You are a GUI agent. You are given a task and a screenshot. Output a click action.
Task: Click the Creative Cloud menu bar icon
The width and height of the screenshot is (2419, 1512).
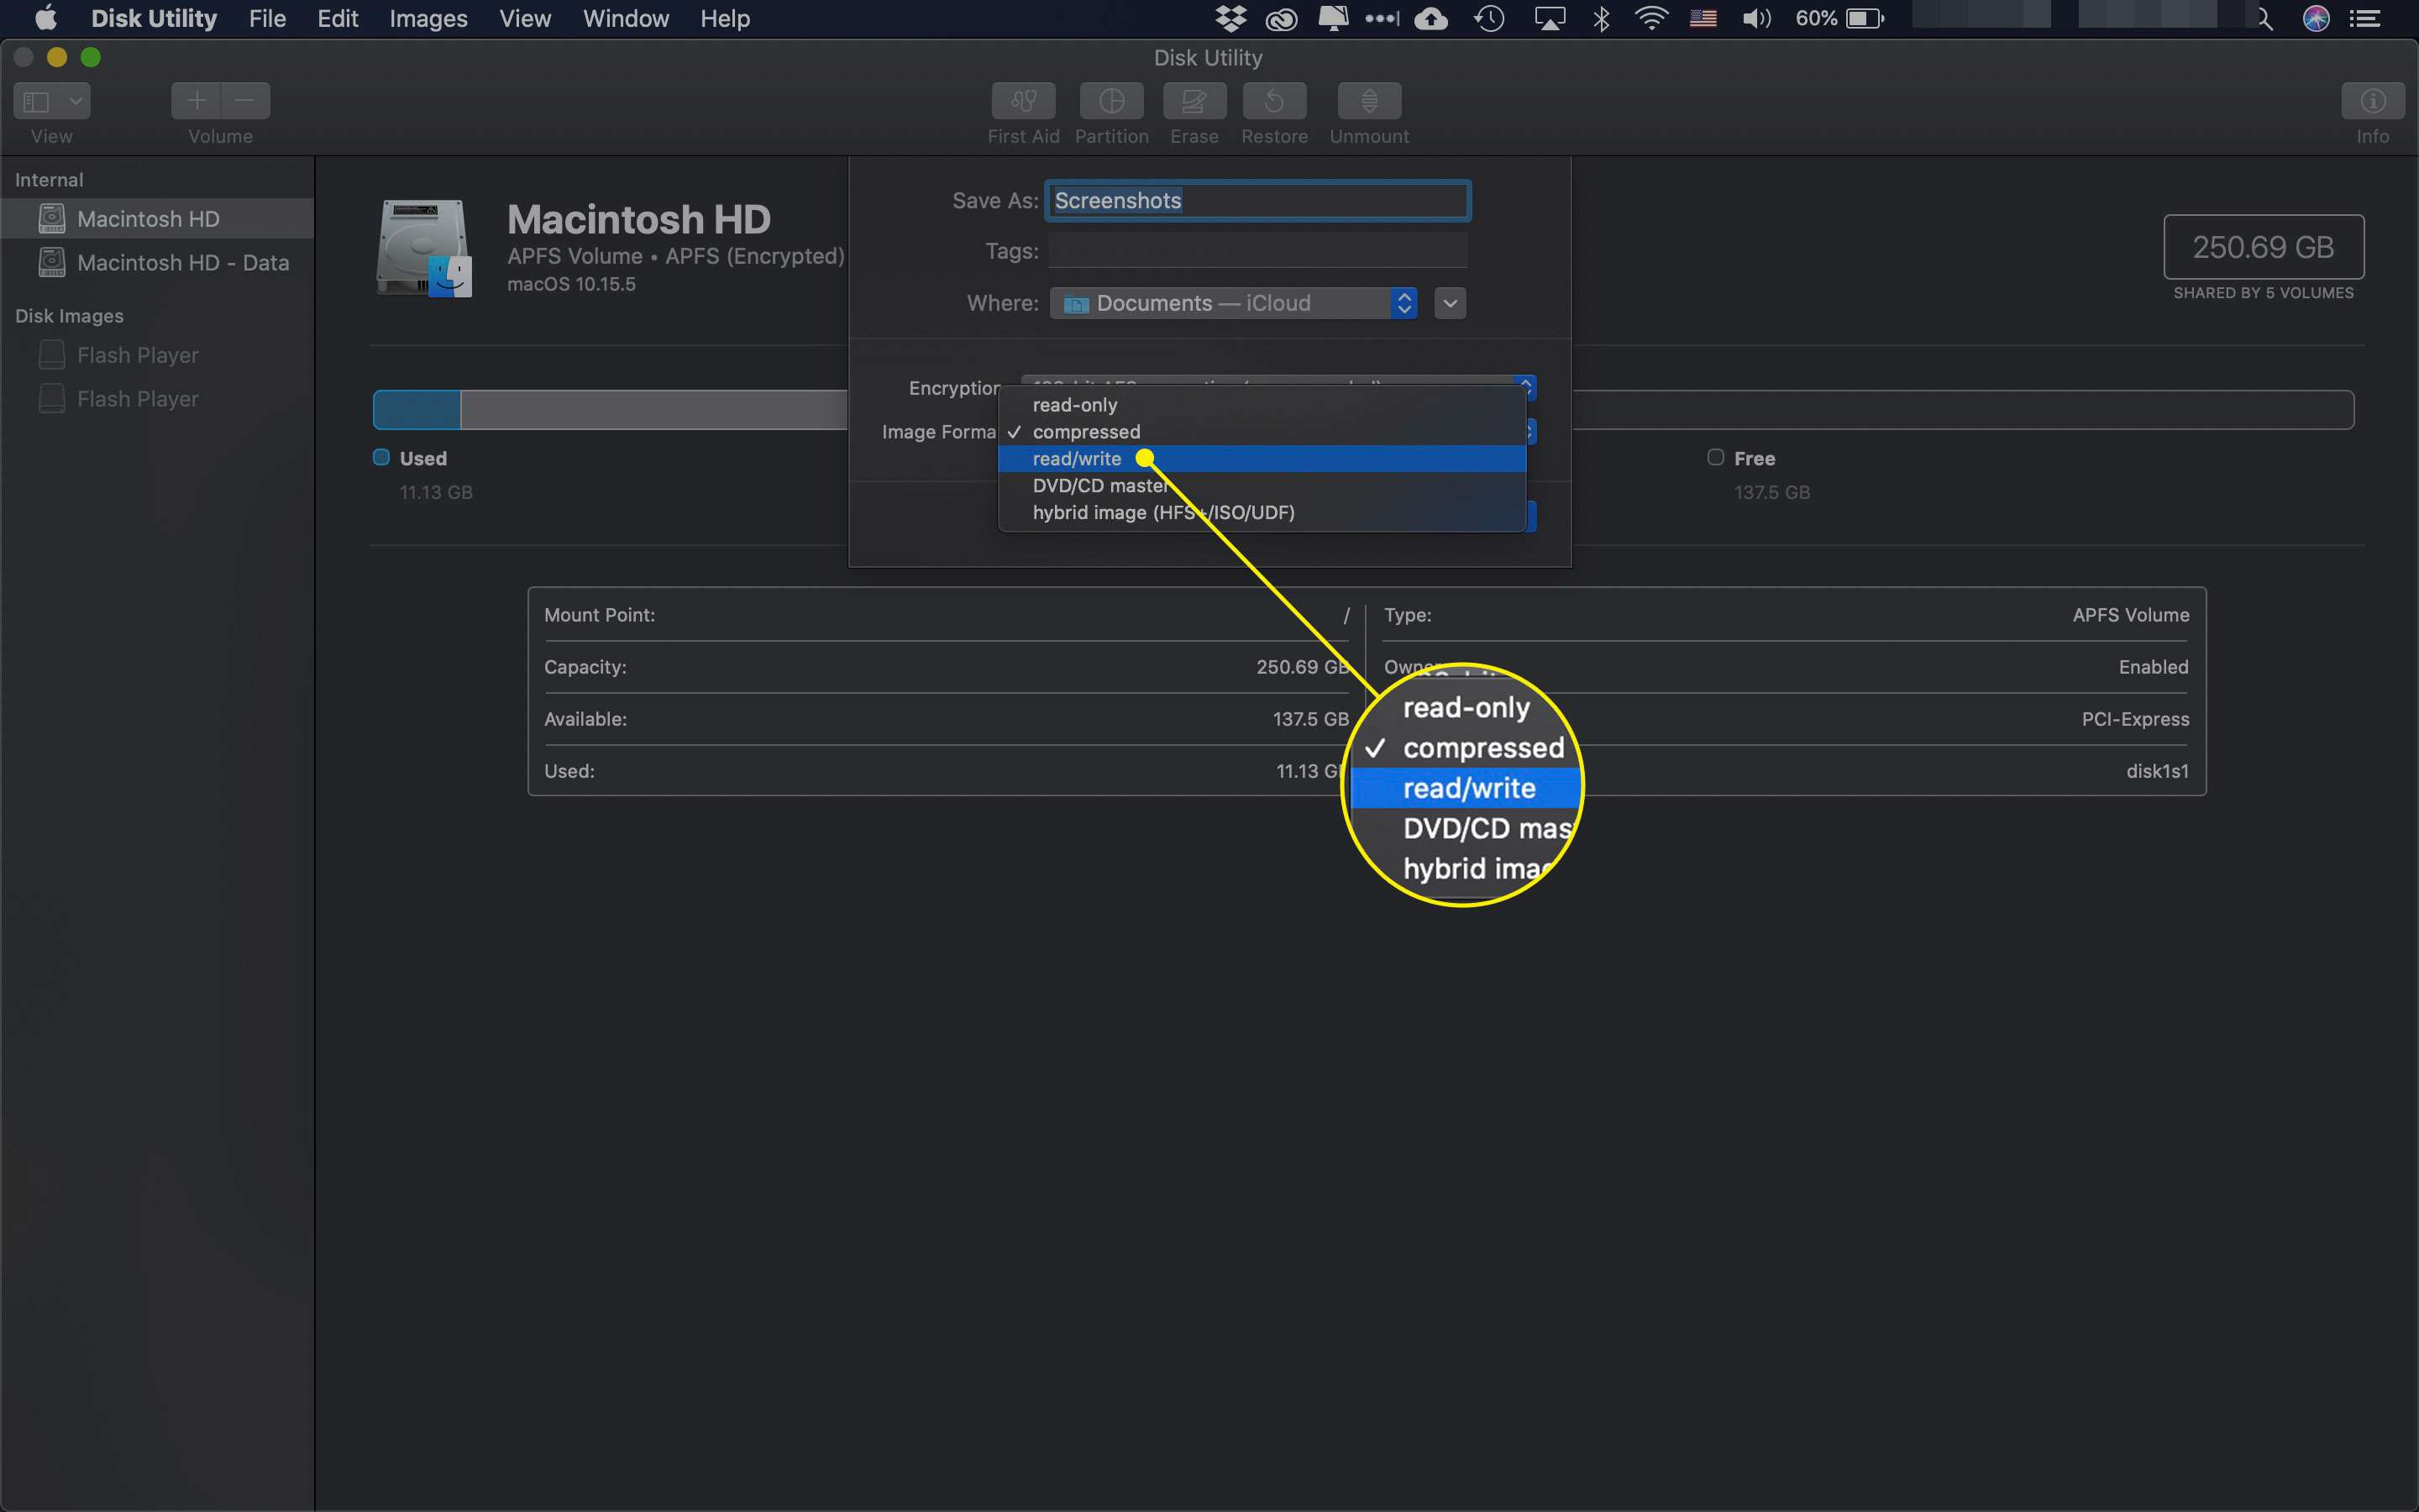1280,18
